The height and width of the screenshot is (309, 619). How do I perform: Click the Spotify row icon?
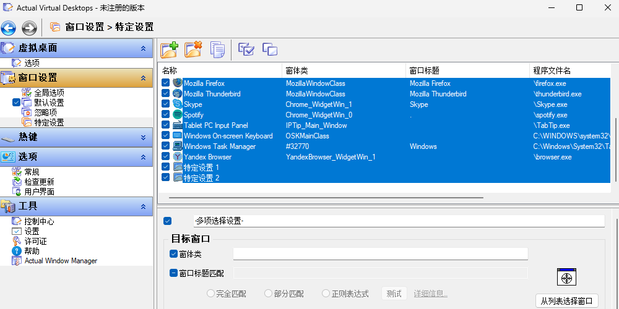pyautogui.click(x=177, y=115)
